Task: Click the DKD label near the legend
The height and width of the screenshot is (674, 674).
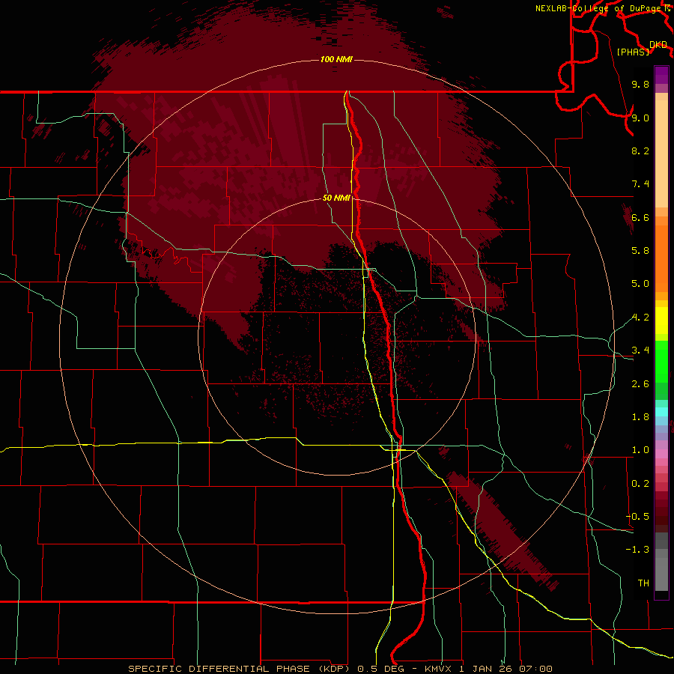Action: coord(658,45)
